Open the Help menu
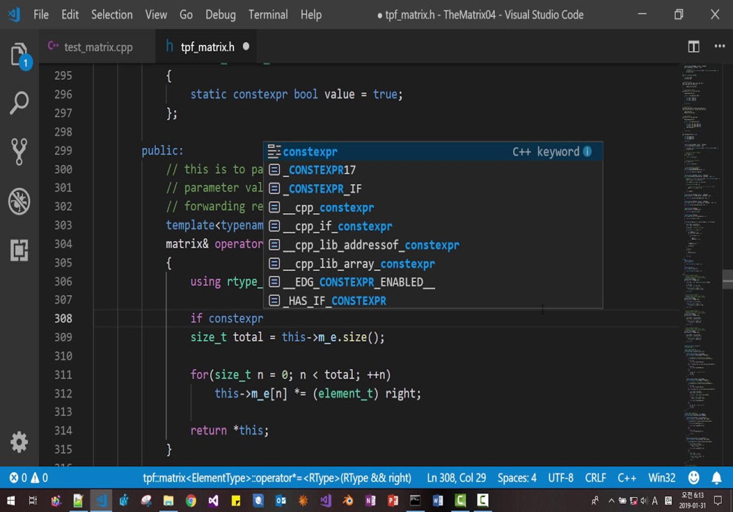733x512 pixels. [311, 14]
